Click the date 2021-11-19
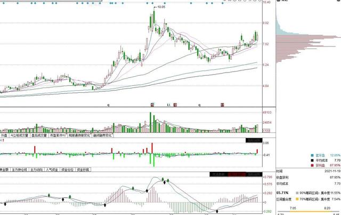This screenshot has width=341, height=215. [x=332, y=171]
